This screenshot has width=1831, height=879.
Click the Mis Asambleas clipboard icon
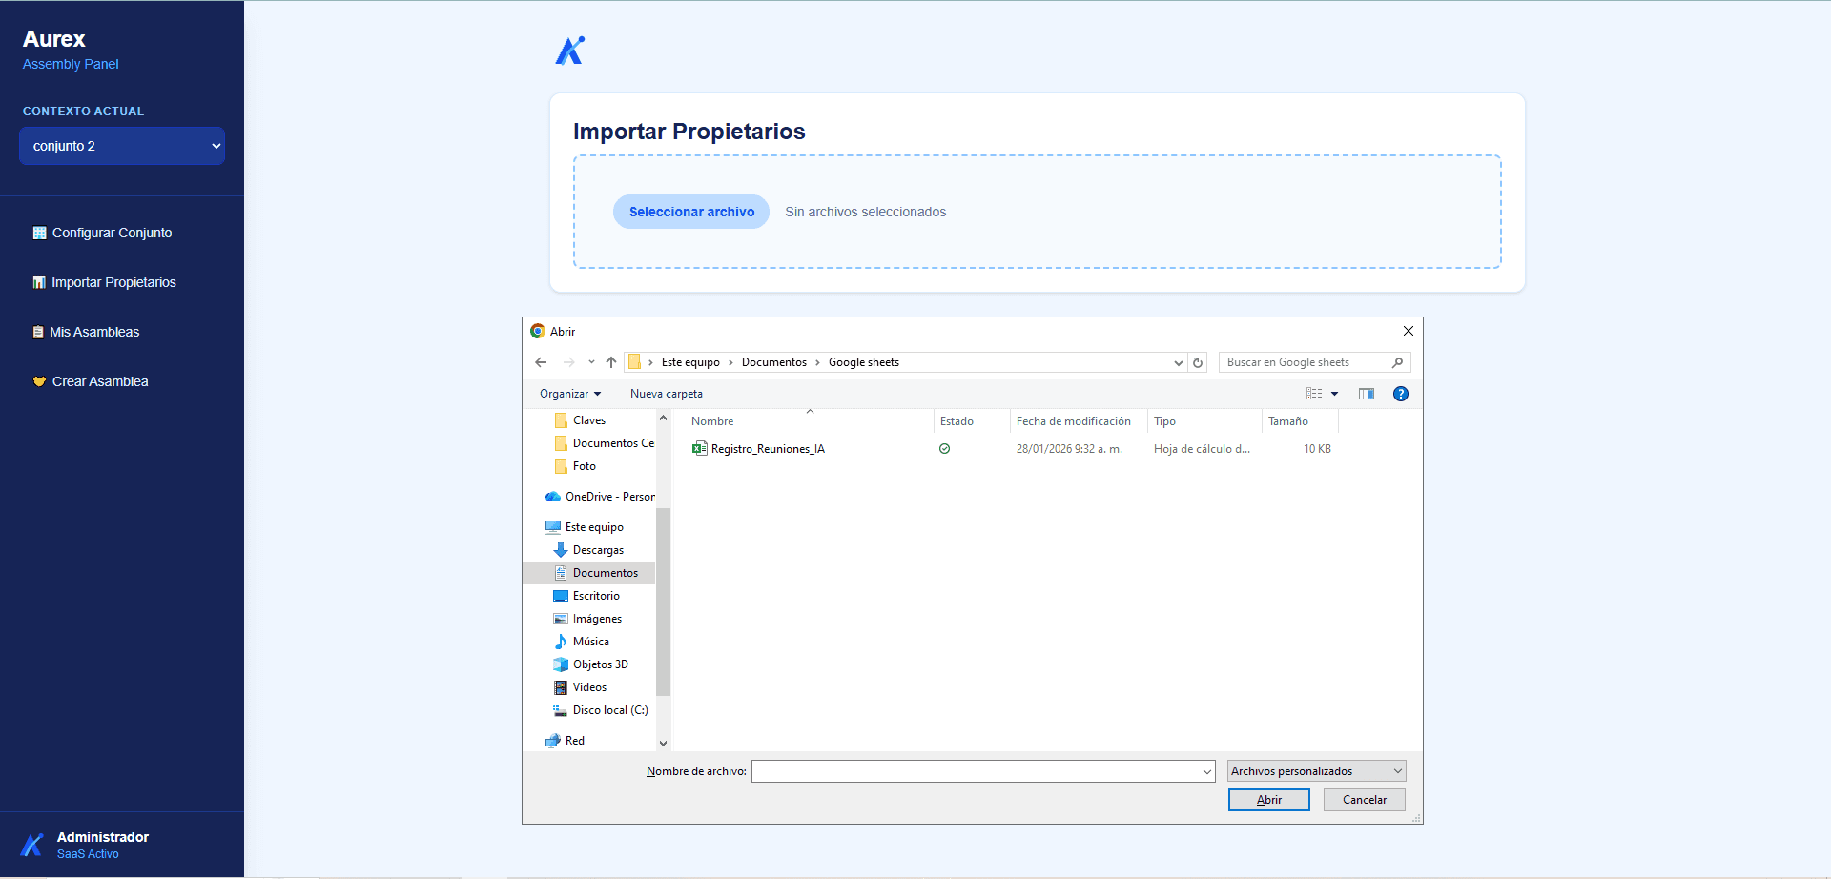[38, 332]
